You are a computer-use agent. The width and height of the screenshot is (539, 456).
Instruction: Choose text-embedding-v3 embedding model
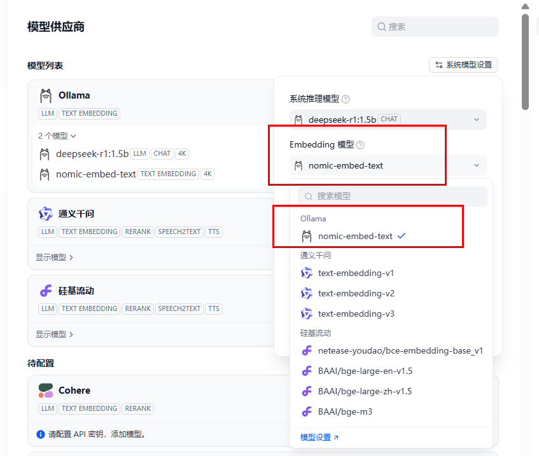click(x=391, y=314)
